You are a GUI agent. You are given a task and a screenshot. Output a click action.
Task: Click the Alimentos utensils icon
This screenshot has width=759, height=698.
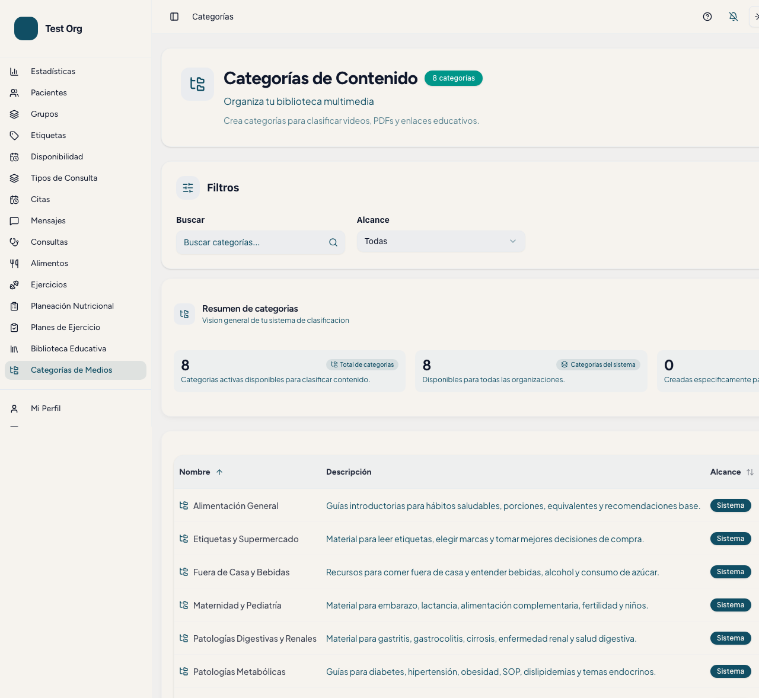click(x=14, y=263)
